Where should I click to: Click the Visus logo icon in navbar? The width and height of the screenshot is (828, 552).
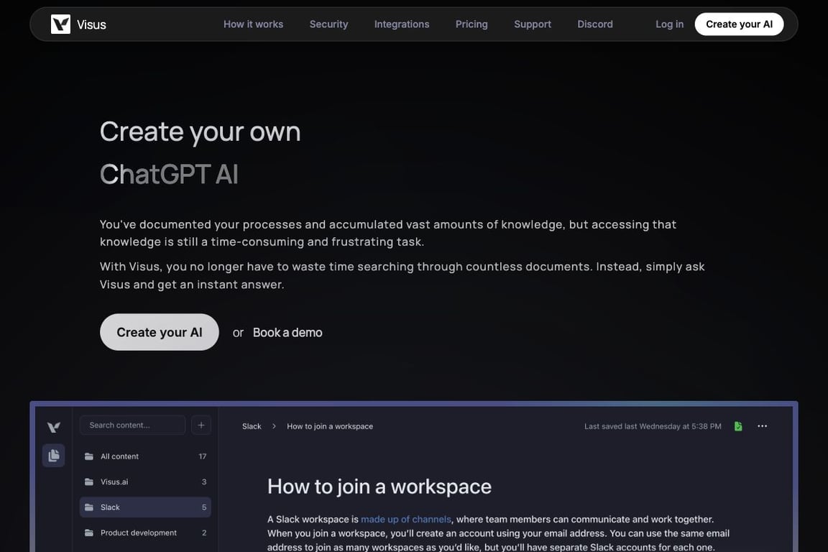[x=60, y=24]
